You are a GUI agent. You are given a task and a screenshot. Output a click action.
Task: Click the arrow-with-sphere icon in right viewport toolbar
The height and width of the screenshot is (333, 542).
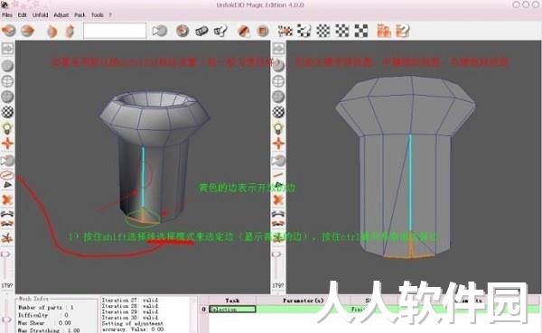coord(278,161)
